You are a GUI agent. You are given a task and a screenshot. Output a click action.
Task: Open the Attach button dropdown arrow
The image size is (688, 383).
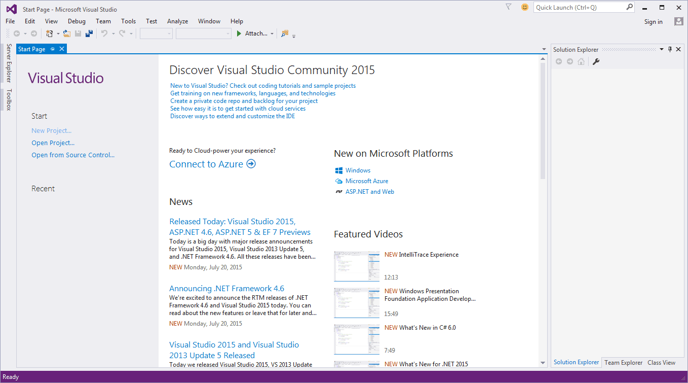pyautogui.click(x=272, y=34)
